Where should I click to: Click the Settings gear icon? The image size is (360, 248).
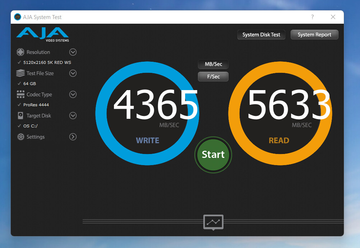21,137
